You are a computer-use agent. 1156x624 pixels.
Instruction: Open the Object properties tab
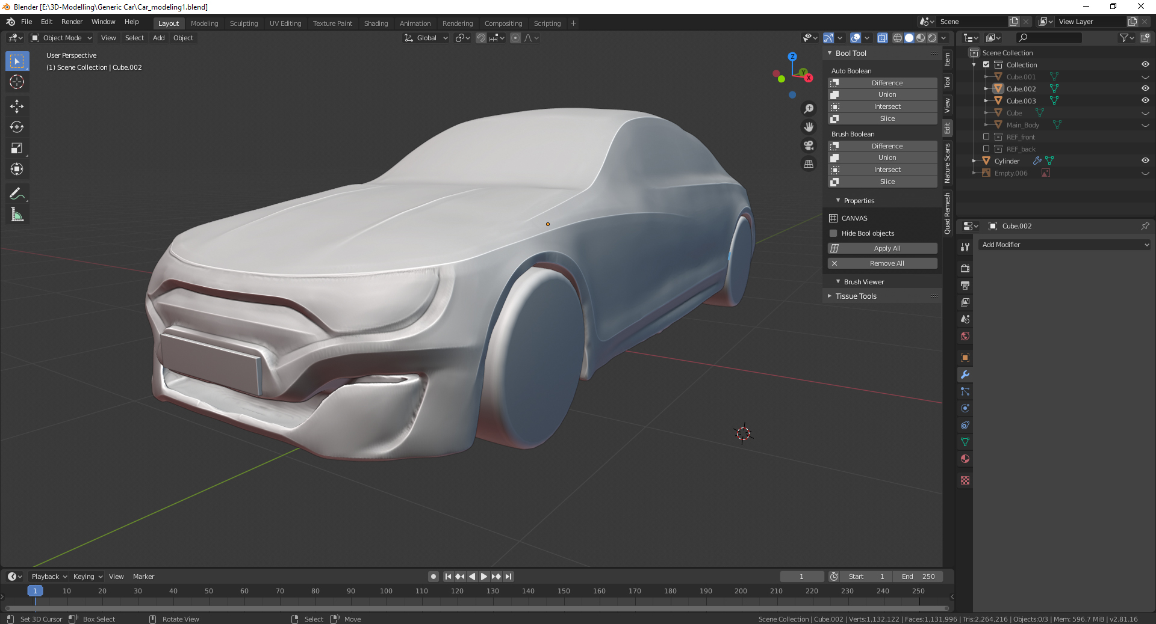(x=965, y=358)
